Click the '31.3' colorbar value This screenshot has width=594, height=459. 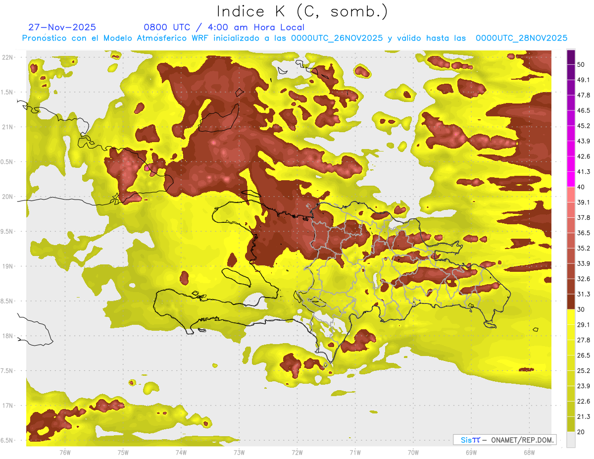584,294
